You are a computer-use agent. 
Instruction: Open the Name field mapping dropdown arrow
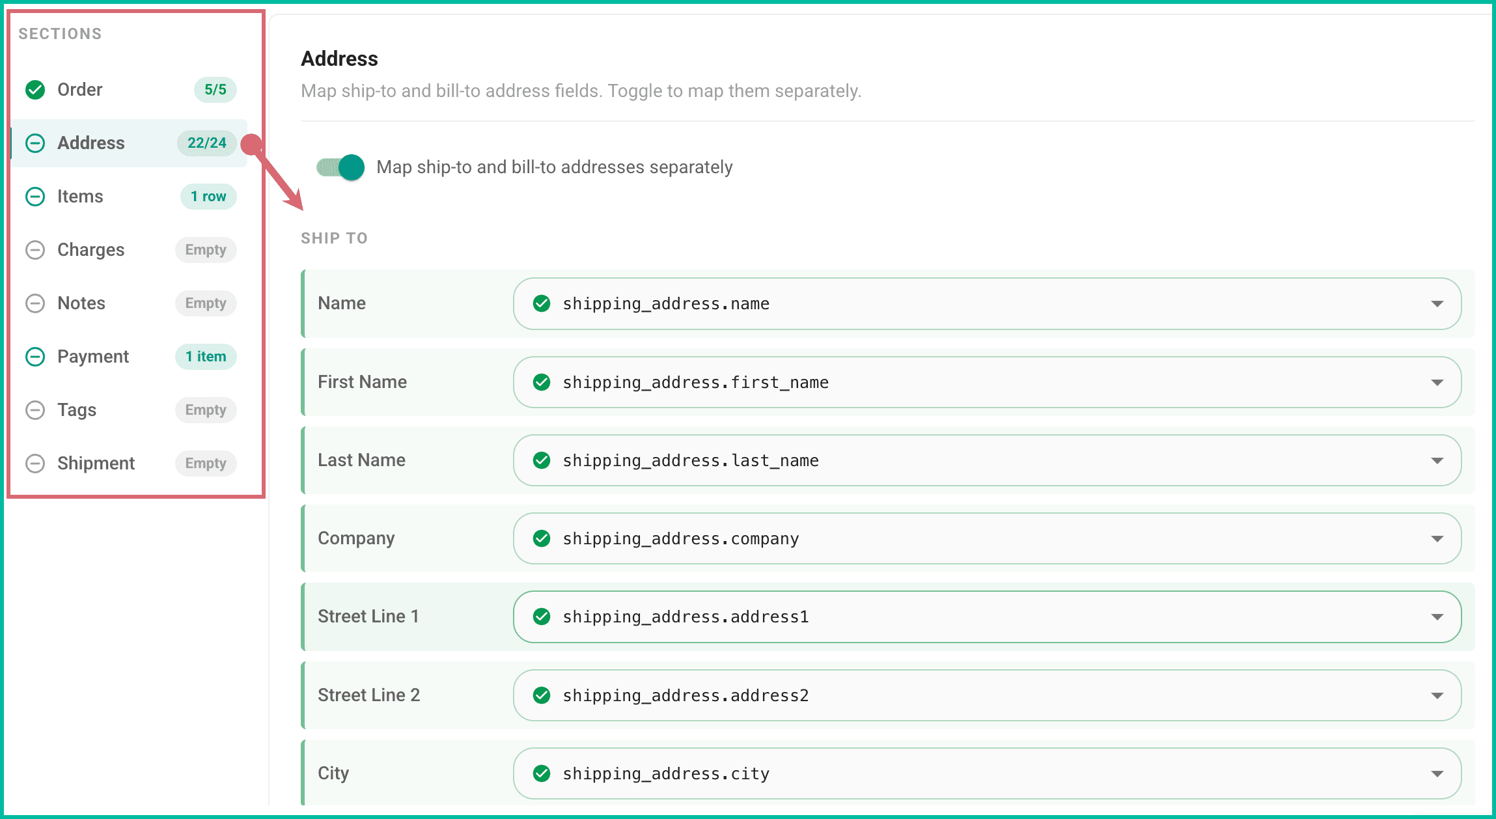(1437, 304)
